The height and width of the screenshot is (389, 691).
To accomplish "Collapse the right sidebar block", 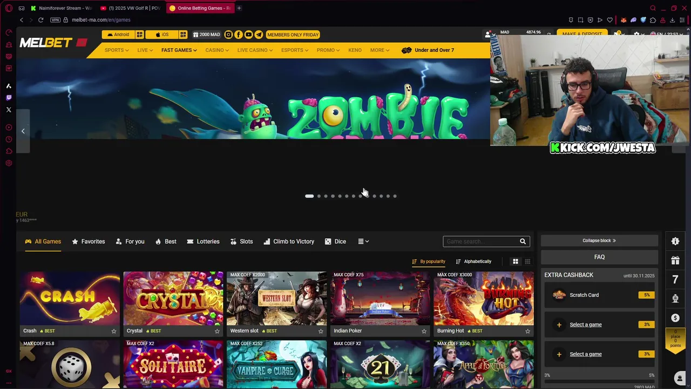I will pyautogui.click(x=599, y=240).
